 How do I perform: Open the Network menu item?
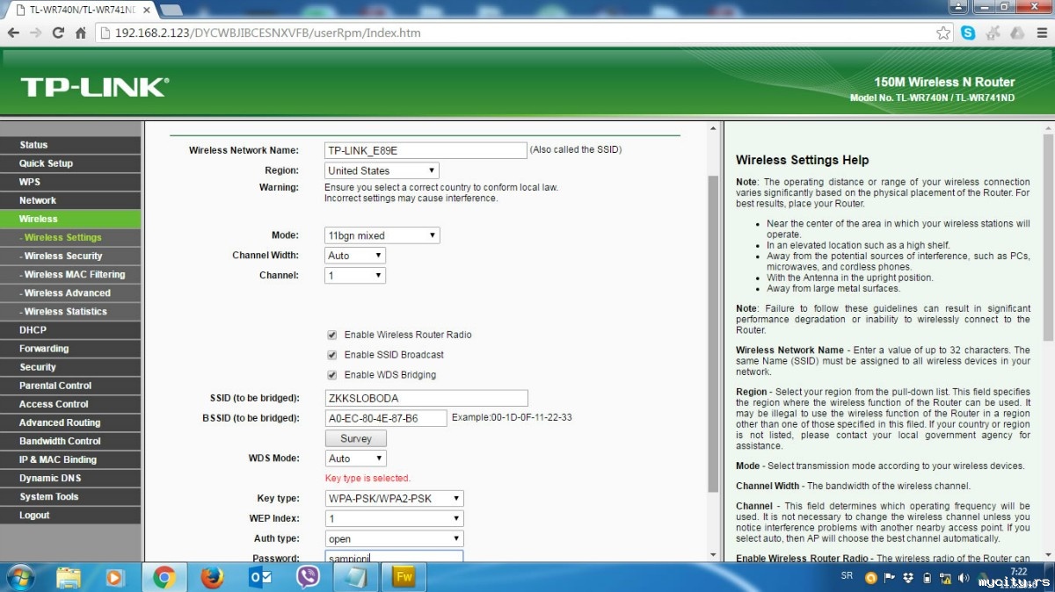70,200
